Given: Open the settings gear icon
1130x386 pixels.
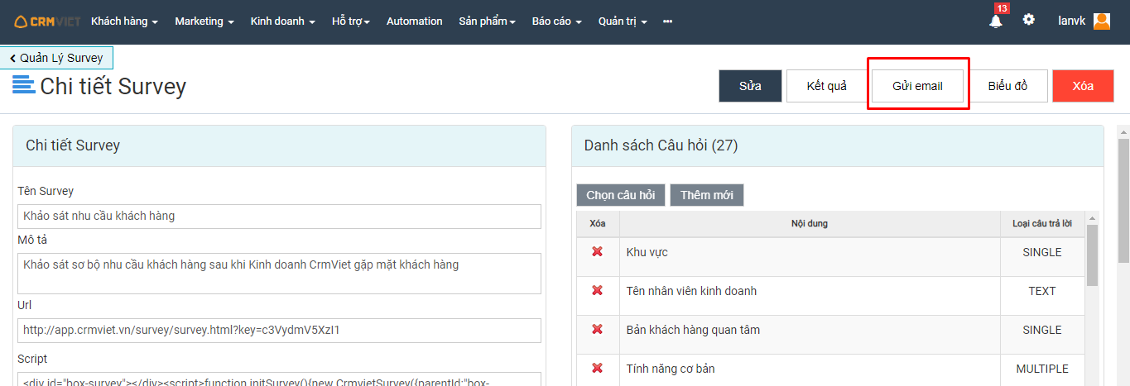Looking at the screenshot, I should tap(1028, 20).
